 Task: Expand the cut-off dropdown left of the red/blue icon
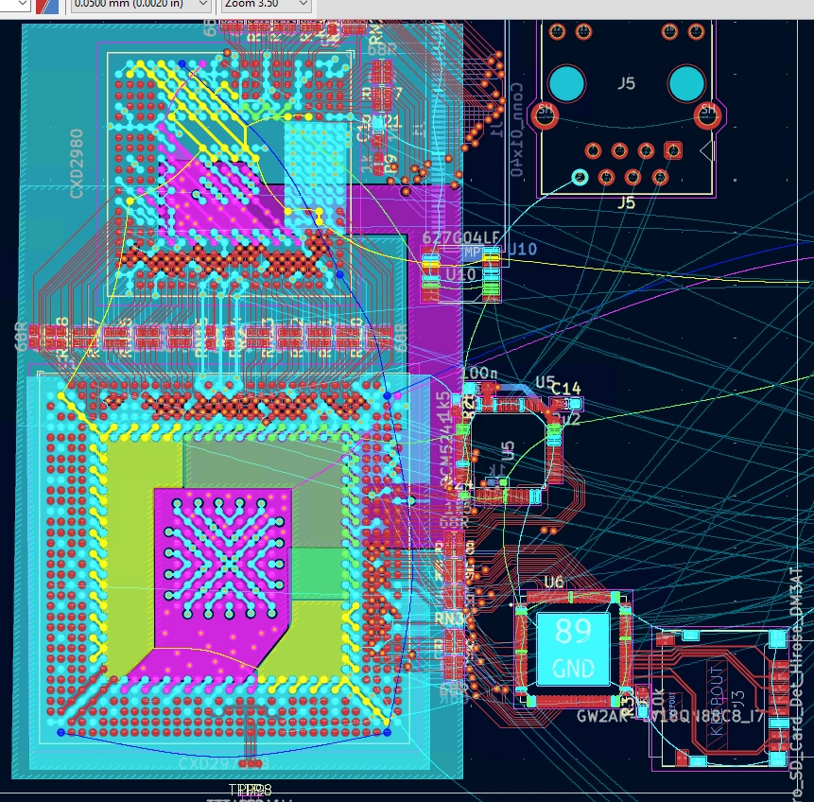(x=15, y=5)
